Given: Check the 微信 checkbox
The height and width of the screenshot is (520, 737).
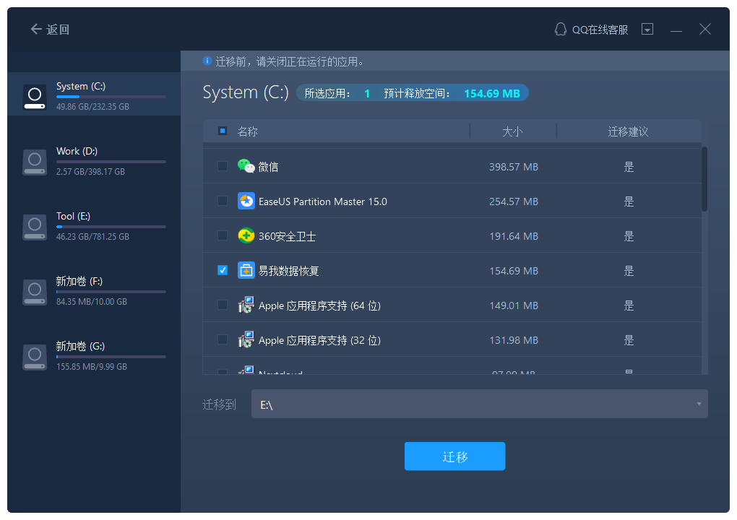Looking at the screenshot, I should click(223, 166).
